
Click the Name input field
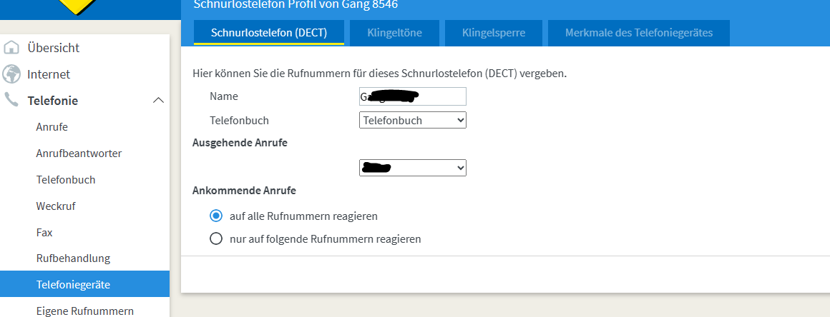click(x=412, y=96)
